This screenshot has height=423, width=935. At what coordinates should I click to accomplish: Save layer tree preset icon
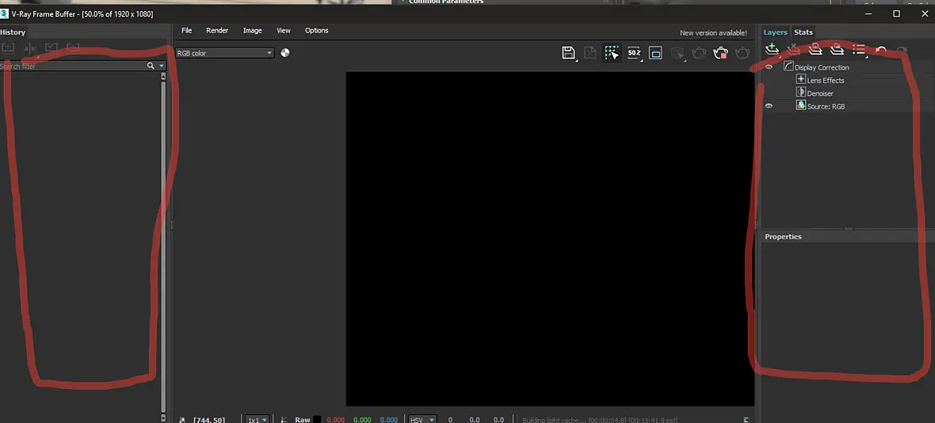815,49
